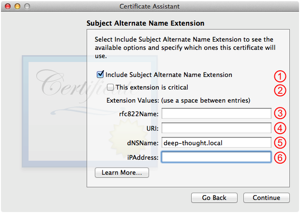Click the Certificate Assistant title bar
This screenshot has width=300, height=213.
click(149, 6)
